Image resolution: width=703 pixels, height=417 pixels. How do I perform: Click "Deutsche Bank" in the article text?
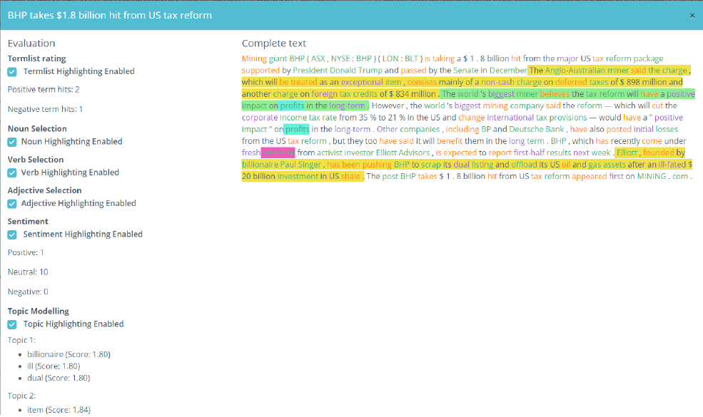(537, 129)
